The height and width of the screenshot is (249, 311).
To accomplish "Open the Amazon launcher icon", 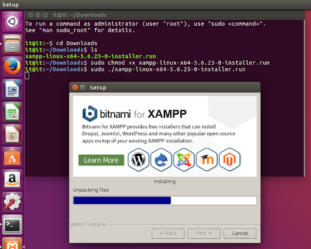I will pyautogui.click(x=12, y=179).
